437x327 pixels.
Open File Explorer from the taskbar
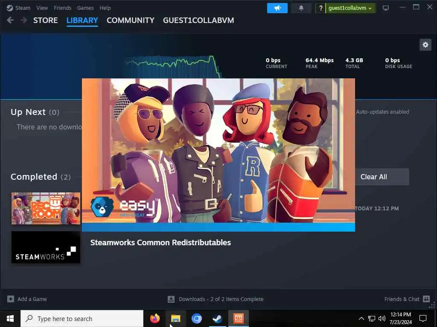pos(175,318)
